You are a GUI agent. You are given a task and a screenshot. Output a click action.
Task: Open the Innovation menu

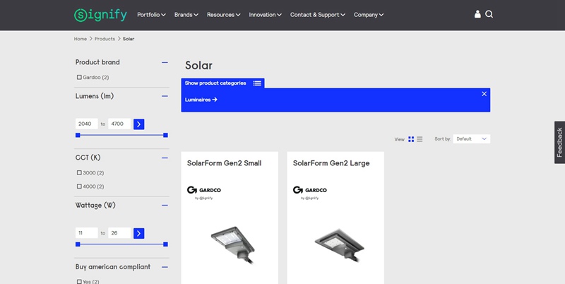[266, 15]
